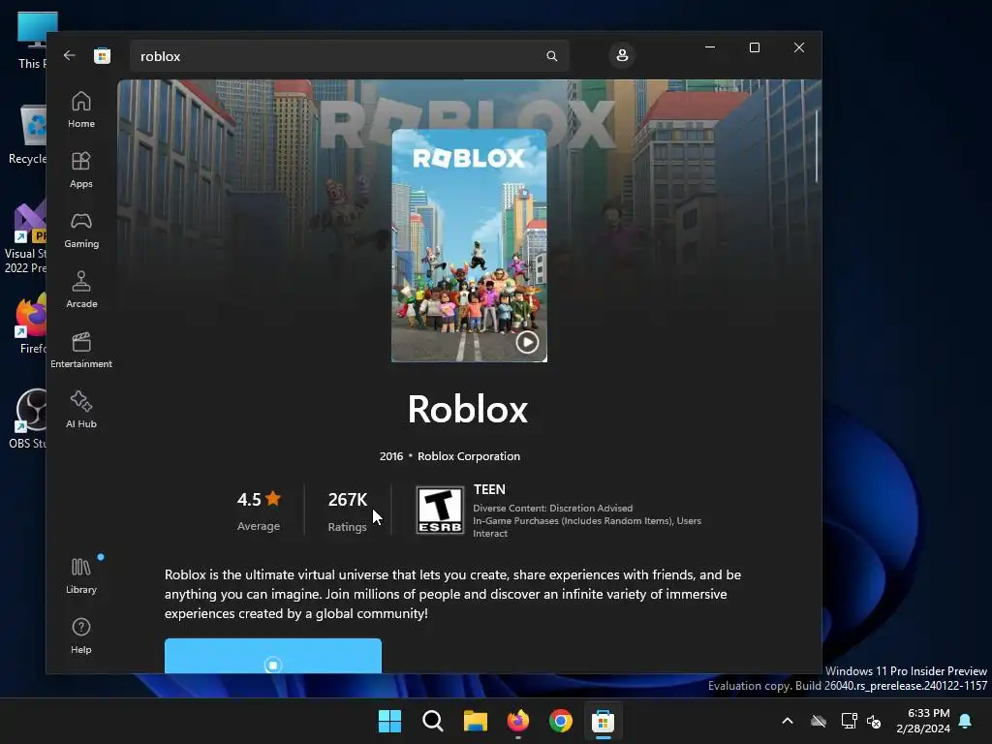
Task: Open the Windows Start menu
Action: tap(389, 721)
